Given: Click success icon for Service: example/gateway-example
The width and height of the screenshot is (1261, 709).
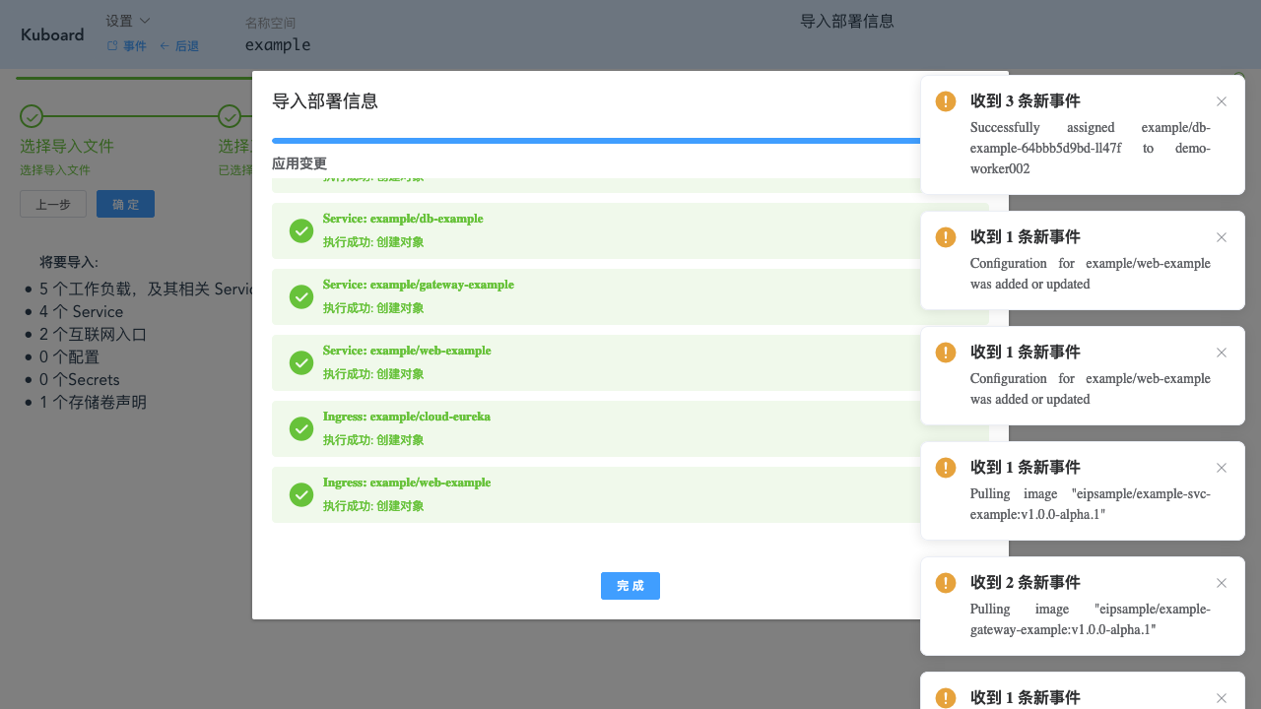Looking at the screenshot, I should pos(301,296).
